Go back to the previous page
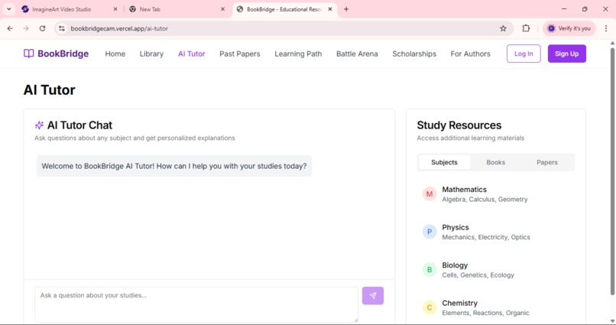Viewport: 616px width, 325px height. coord(10,28)
